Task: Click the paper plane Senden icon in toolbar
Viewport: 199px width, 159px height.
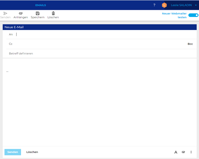Action: [x=5, y=13]
